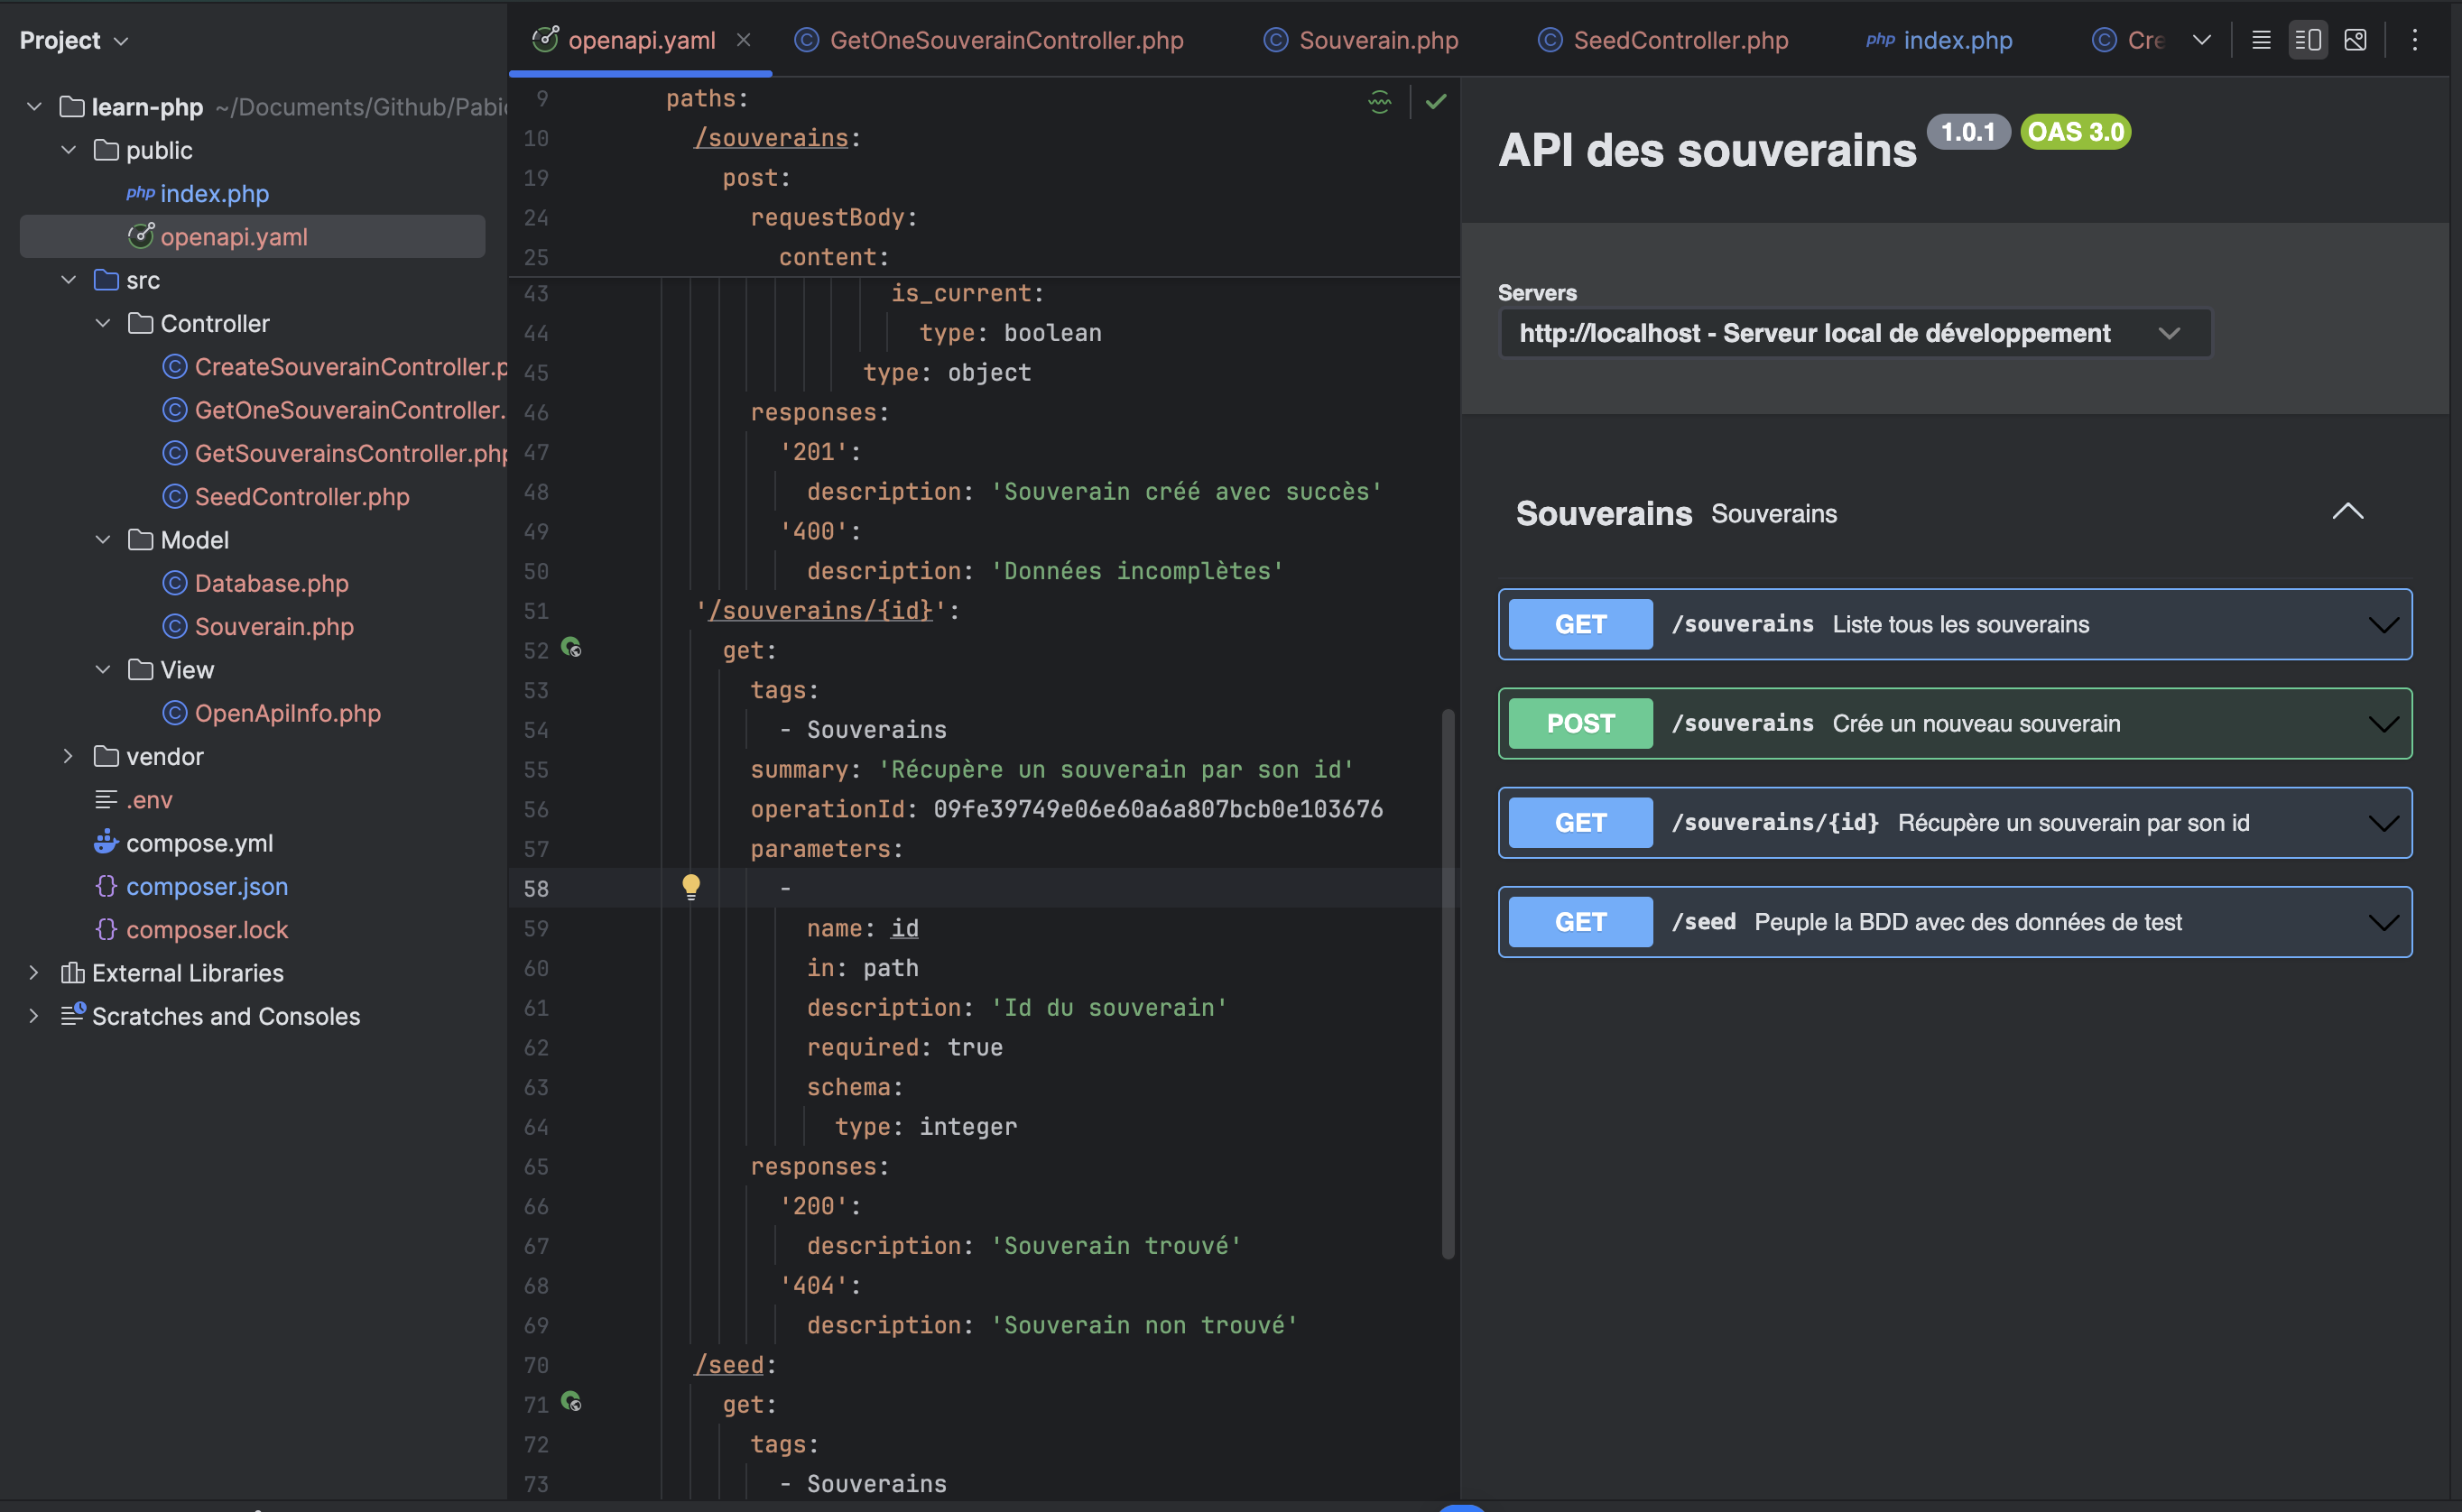Viewport: 2462px width, 1512px height.
Task: Click the gutter run icon on line 71
Action: [x=571, y=1402]
